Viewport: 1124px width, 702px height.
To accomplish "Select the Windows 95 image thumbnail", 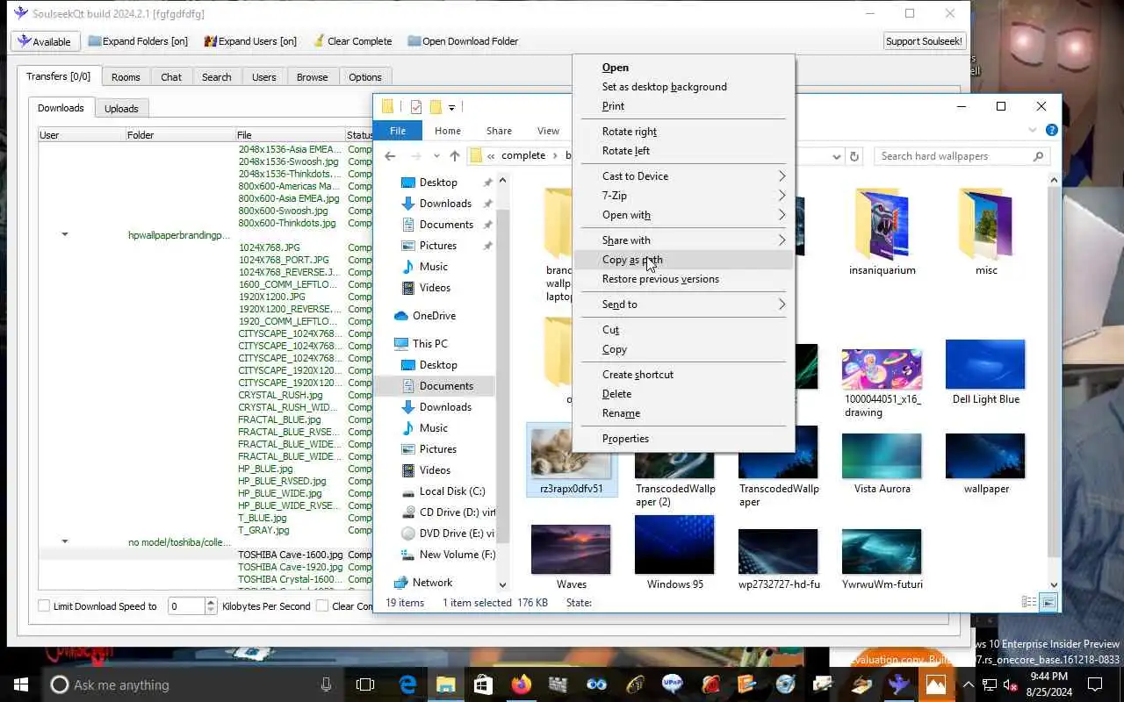I will click(674, 552).
